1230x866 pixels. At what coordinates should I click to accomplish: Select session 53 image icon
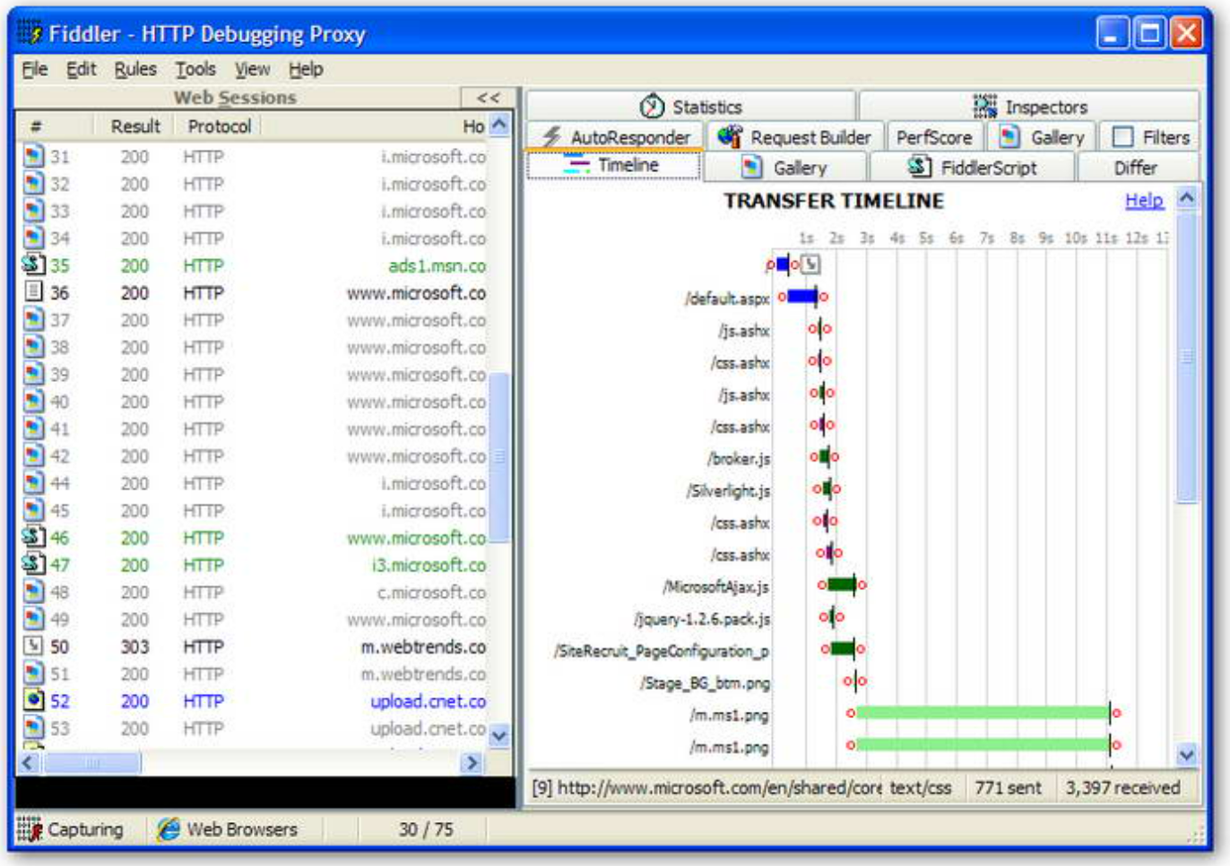(33, 727)
